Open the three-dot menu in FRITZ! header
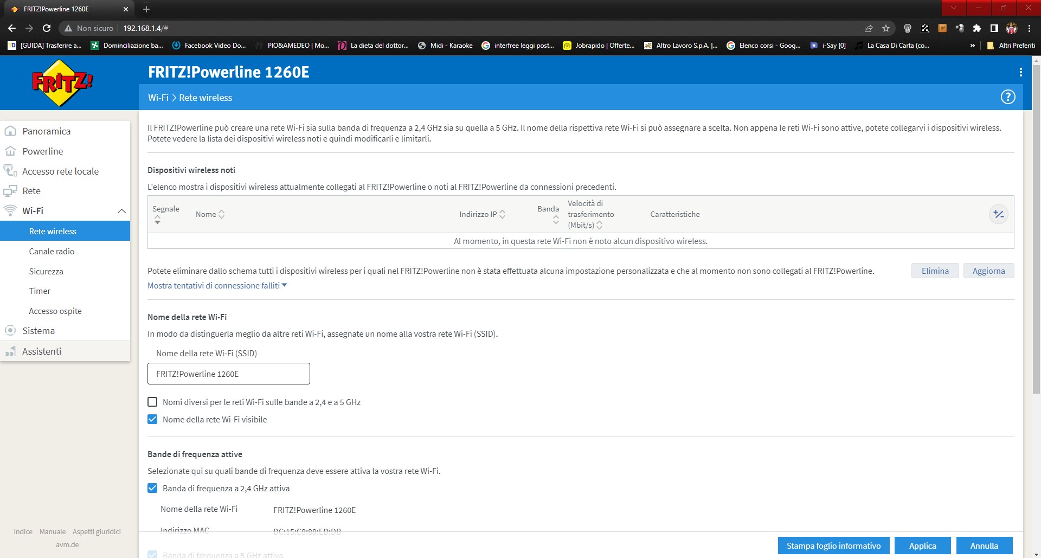 (1020, 72)
